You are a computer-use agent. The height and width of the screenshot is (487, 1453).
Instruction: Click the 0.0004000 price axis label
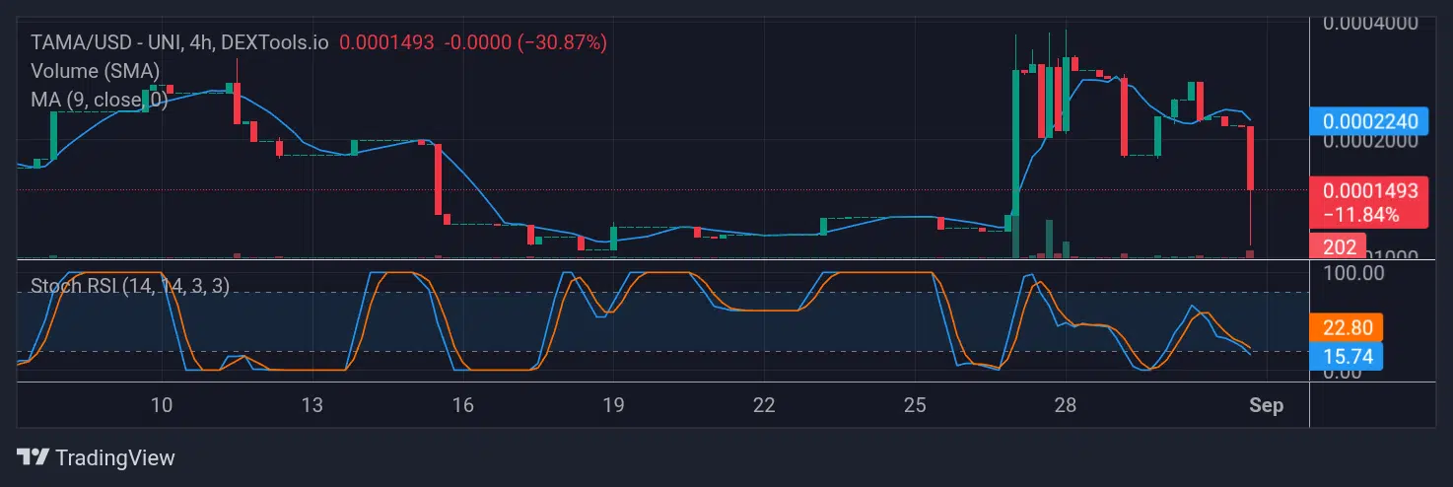(x=1370, y=22)
